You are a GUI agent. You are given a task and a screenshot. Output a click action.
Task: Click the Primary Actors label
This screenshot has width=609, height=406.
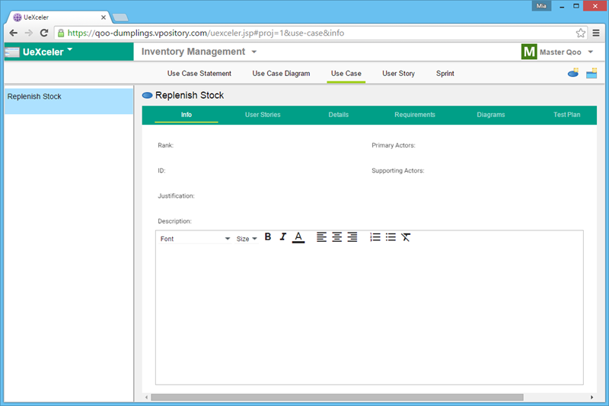coord(394,145)
